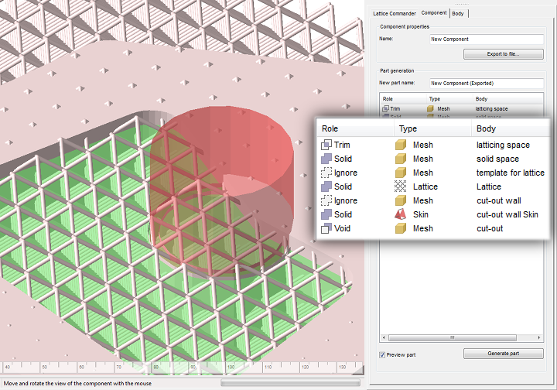
Task: Click the list's horizontal scrollbar thumb
Action: 453,337
